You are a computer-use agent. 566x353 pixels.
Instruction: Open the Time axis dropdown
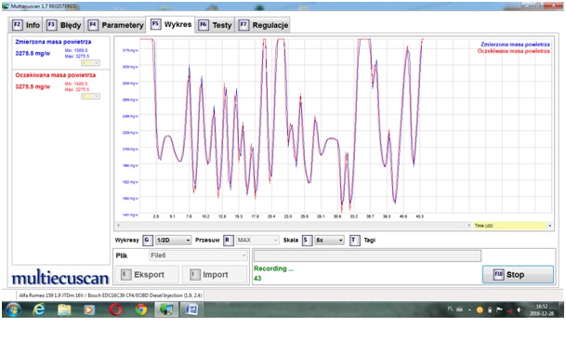click(x=513, y=226)
